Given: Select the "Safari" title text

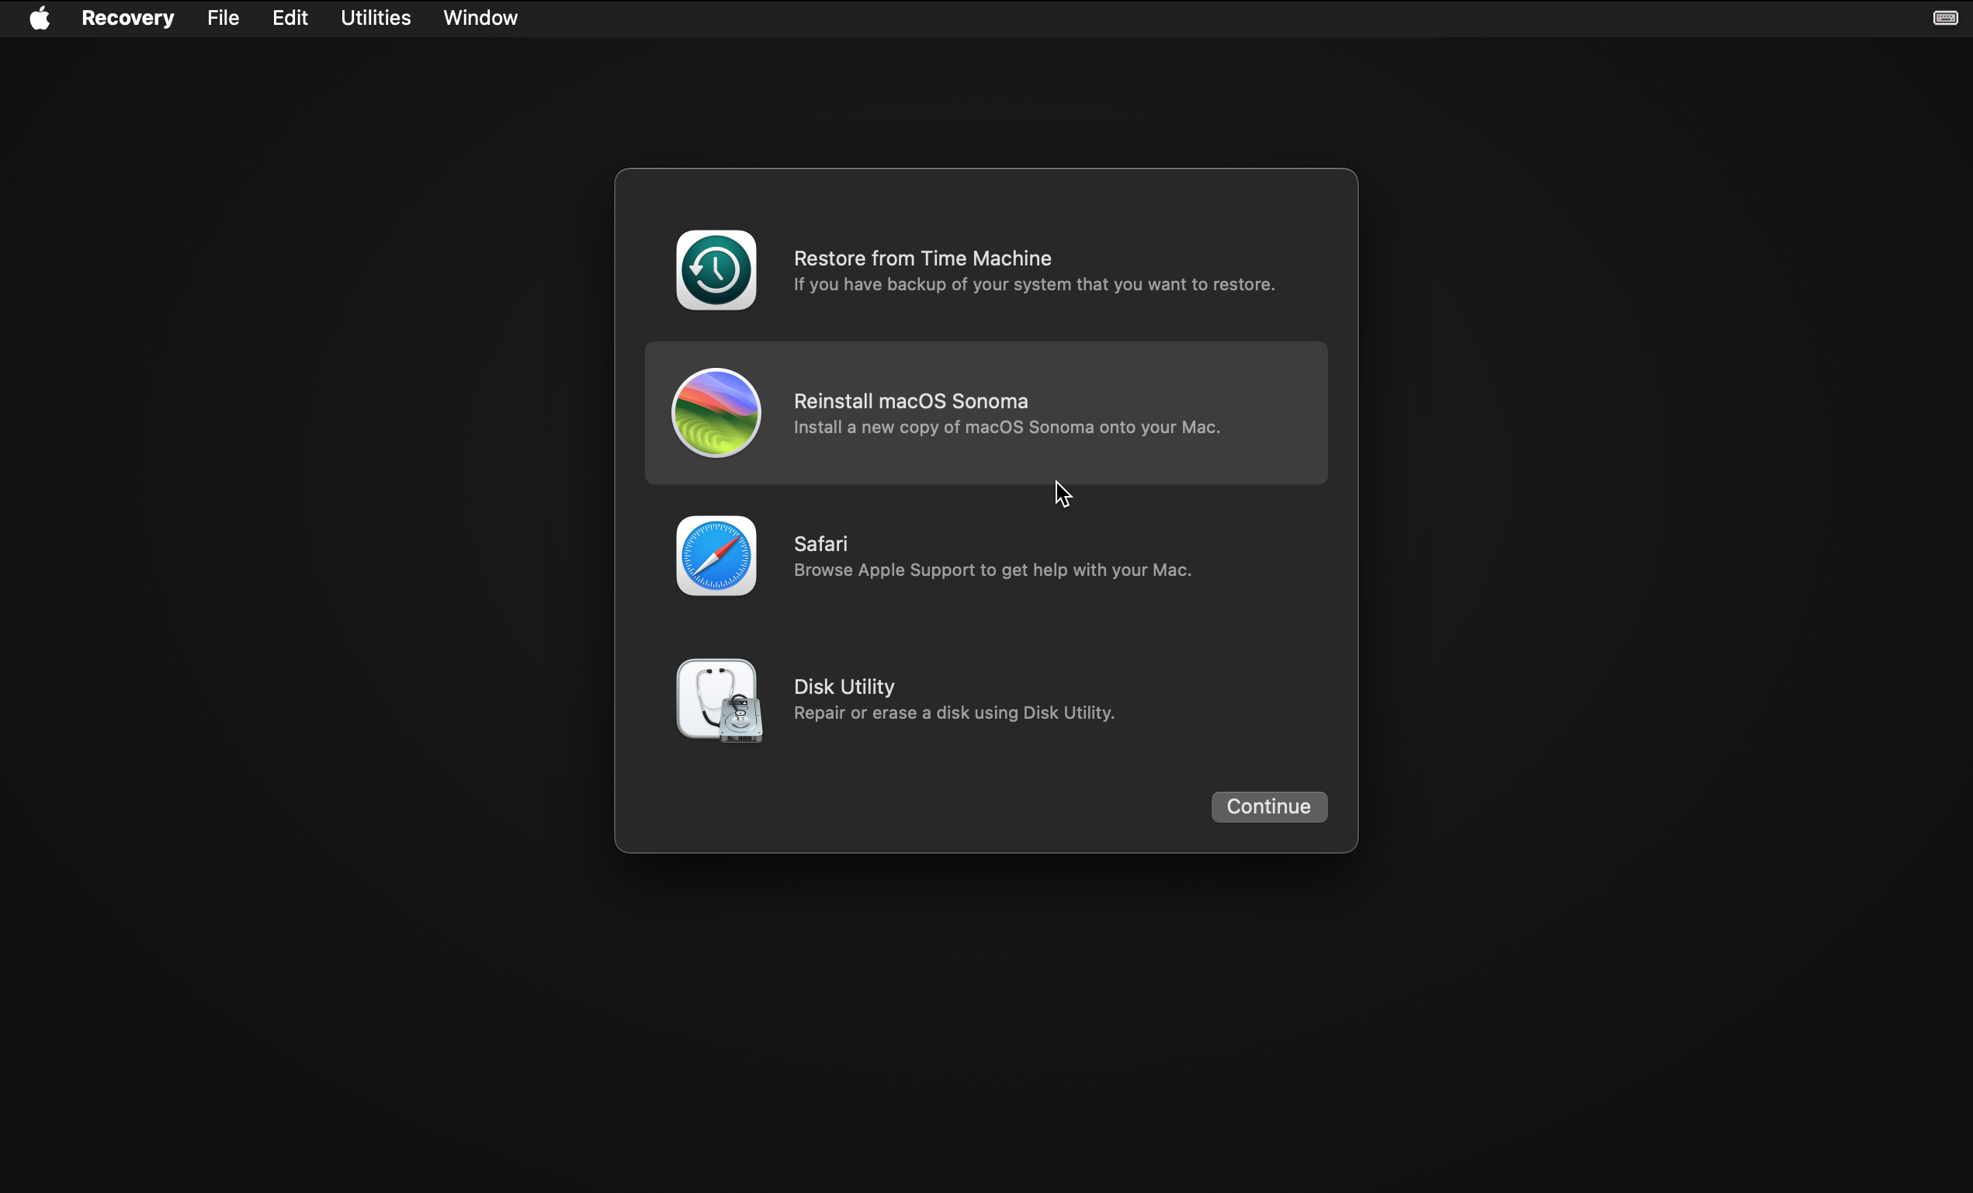Looking at the screenshot, I should (x=820, y=543).
